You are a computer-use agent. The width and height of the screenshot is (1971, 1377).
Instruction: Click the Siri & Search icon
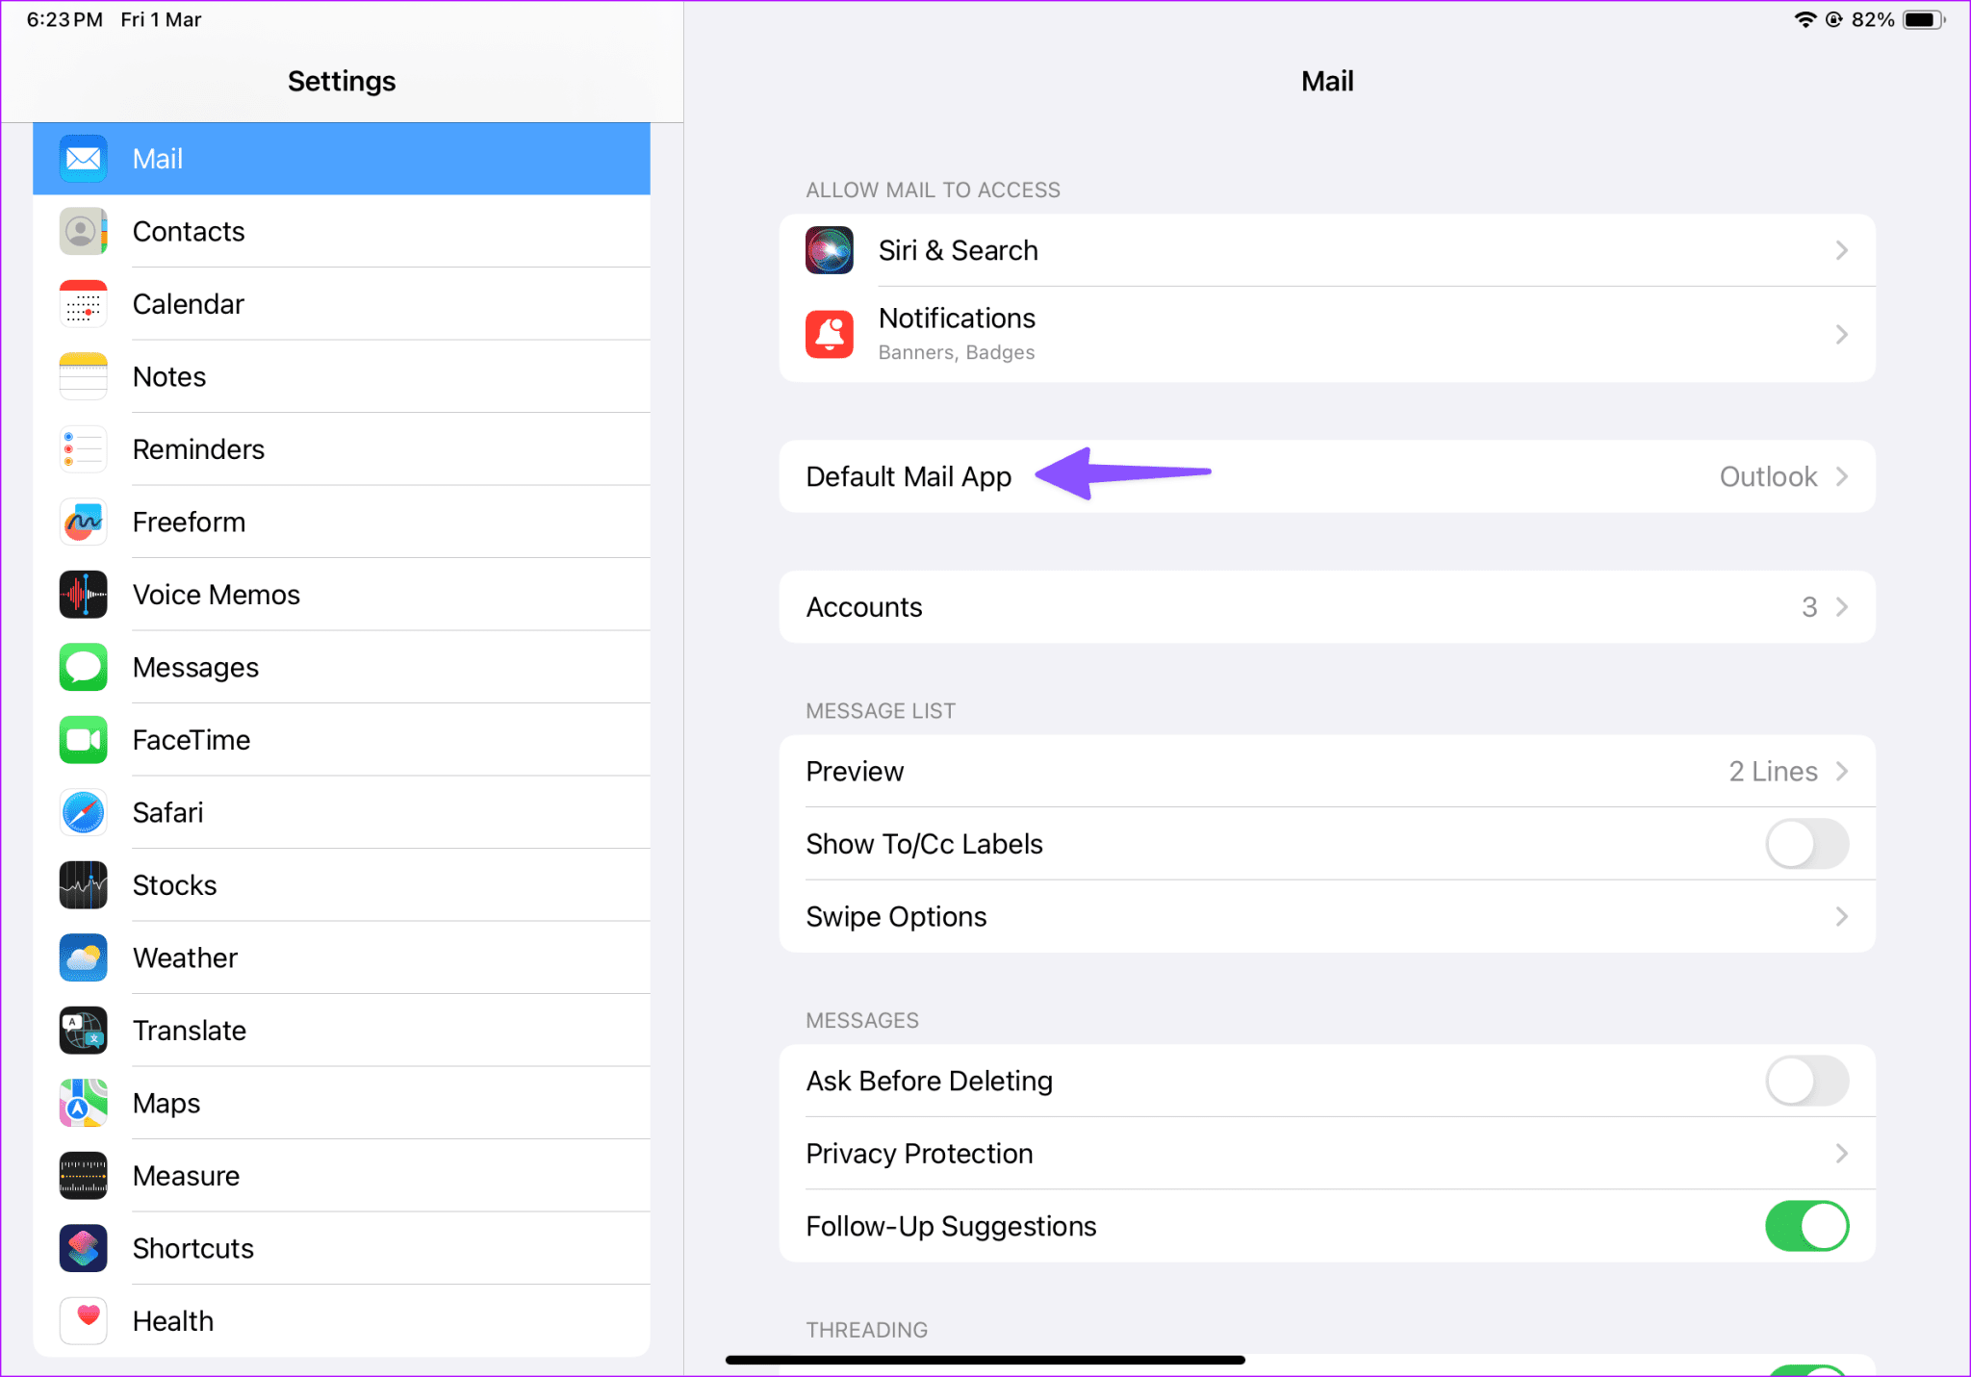click(829, 250)
